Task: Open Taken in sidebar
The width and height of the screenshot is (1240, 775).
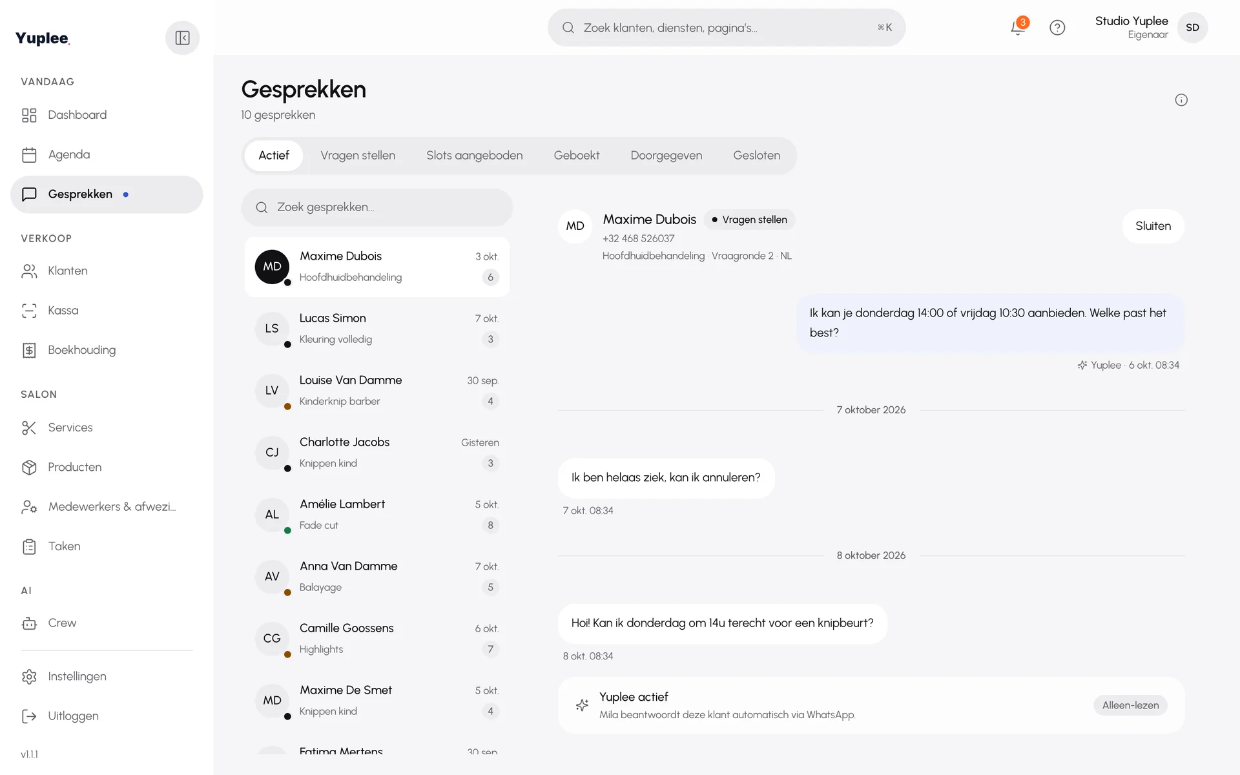Action: pos(107,546)
